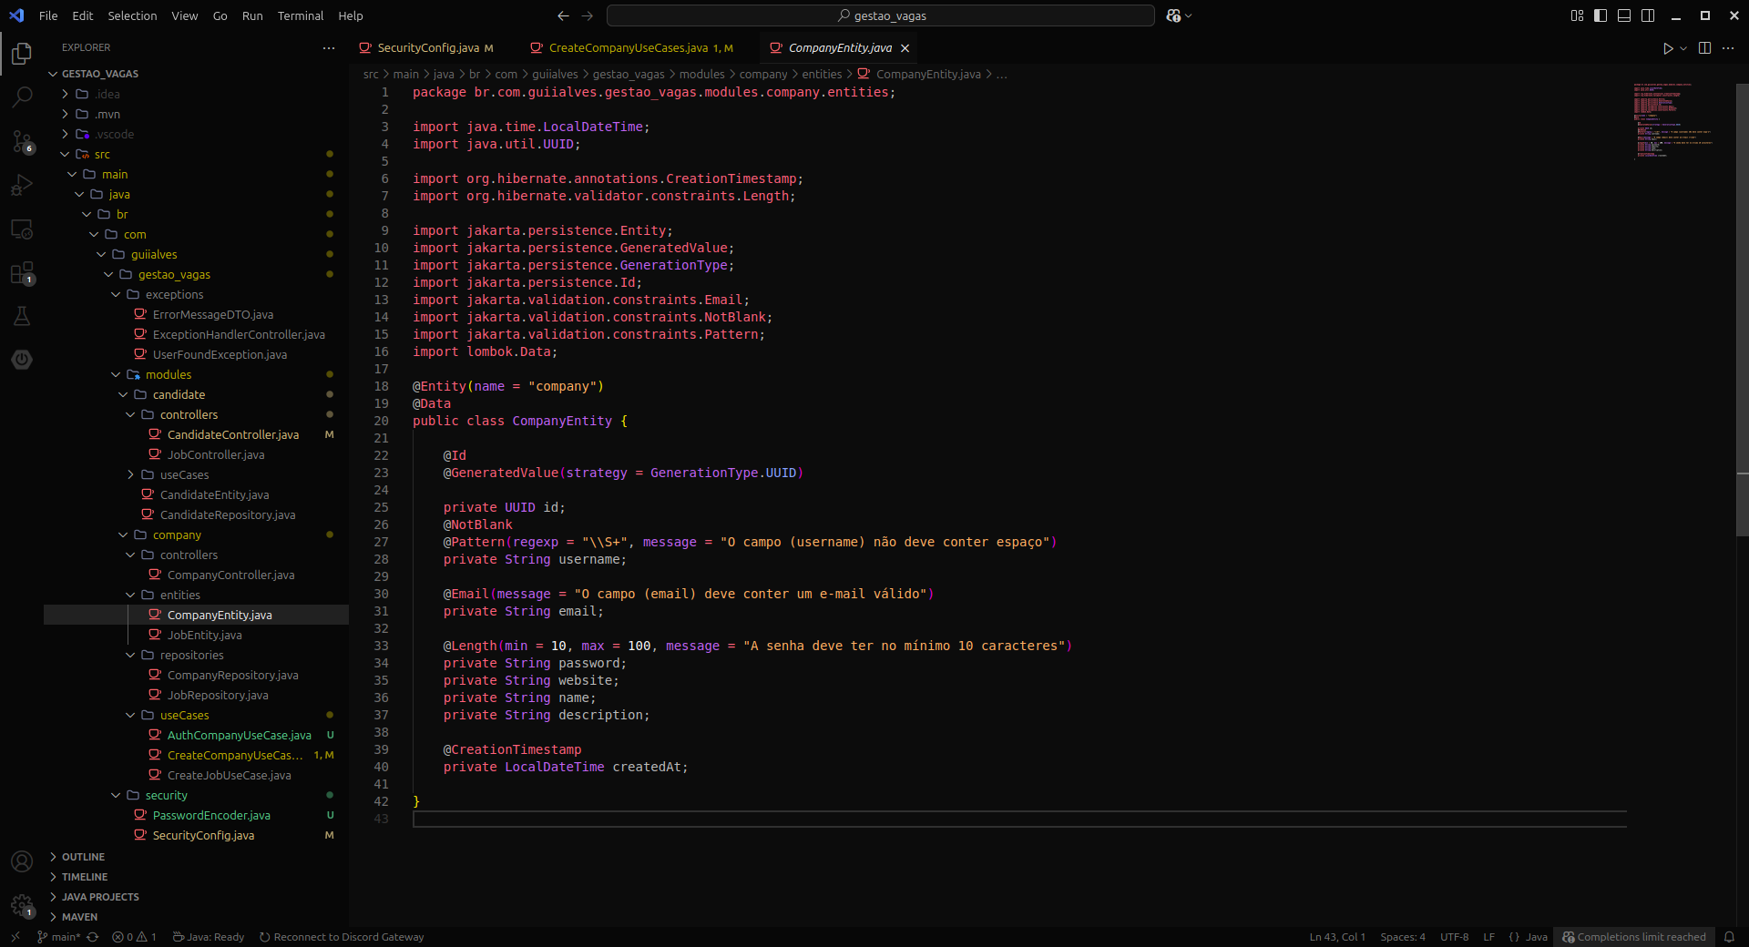The image size is (1749, 947).
Task: Expand the .mvn folder
Action: 65,114
